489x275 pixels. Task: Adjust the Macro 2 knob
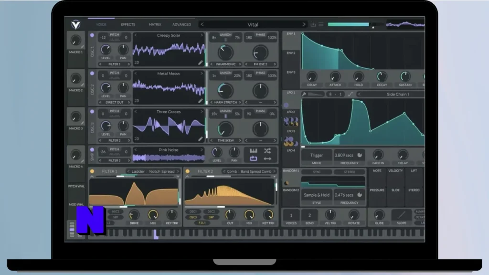click(x=75, y=78)
